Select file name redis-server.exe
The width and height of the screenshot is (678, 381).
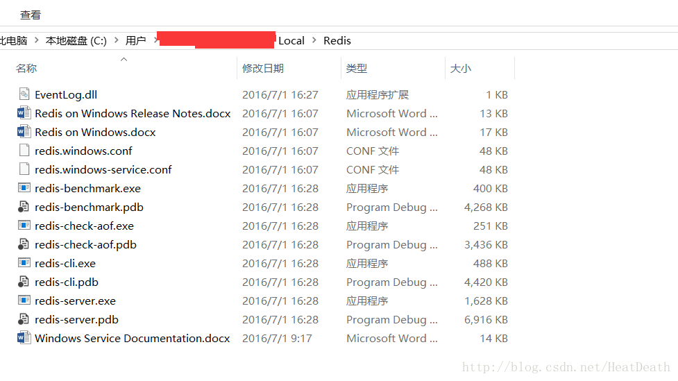(75, 301)
